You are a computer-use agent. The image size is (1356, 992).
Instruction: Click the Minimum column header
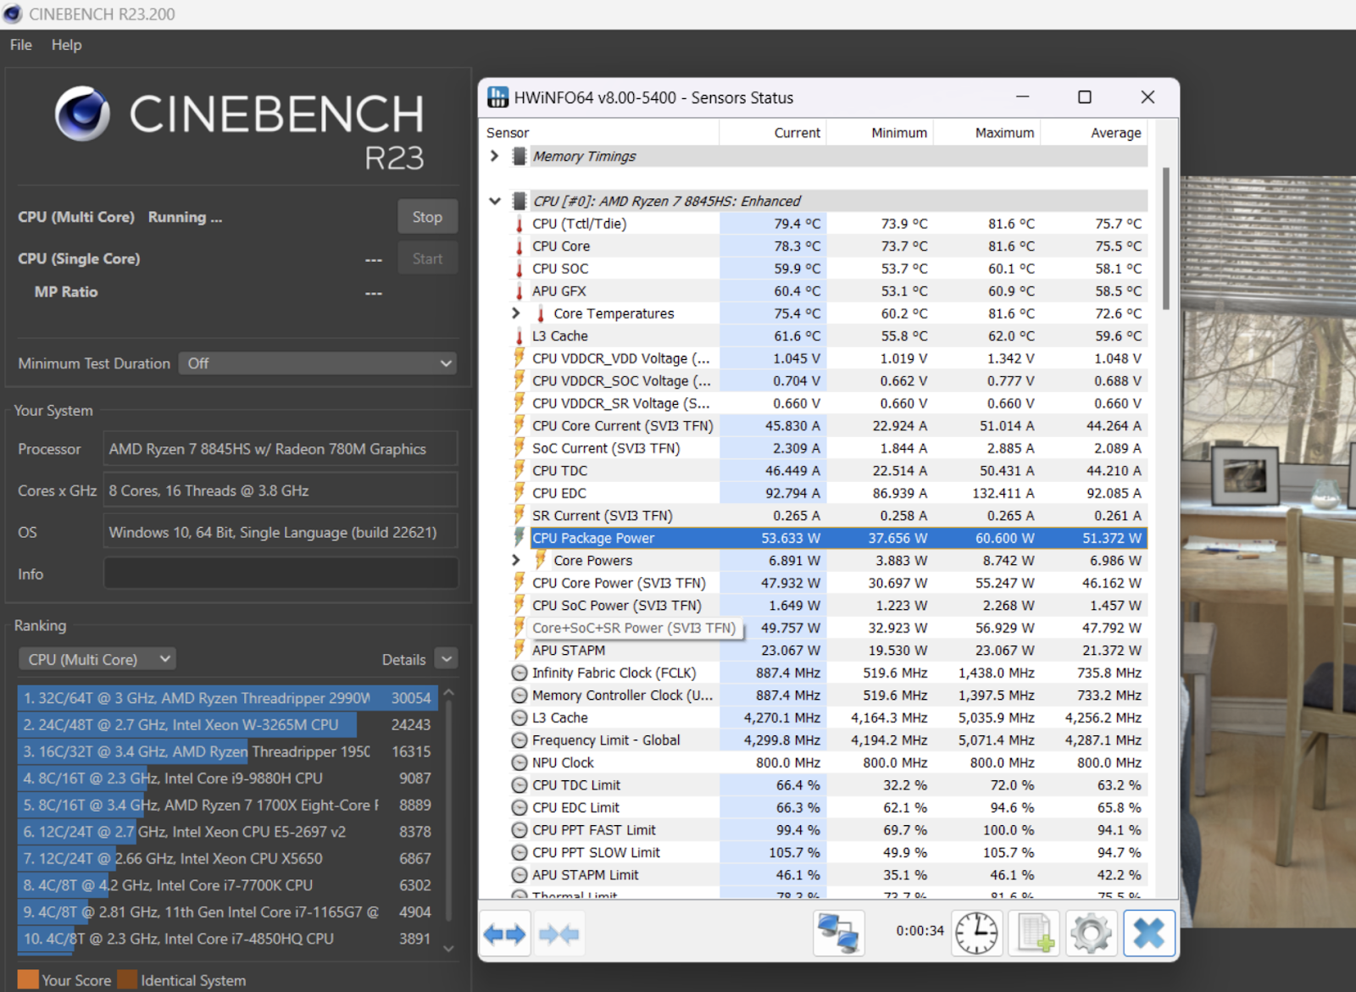[x=880, y=133]
